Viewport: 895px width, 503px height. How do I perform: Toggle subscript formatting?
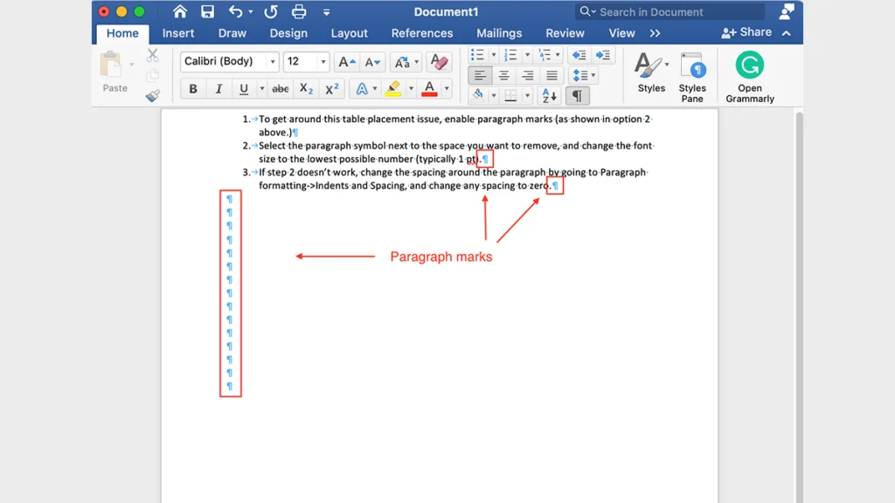(x=307, y=89)
